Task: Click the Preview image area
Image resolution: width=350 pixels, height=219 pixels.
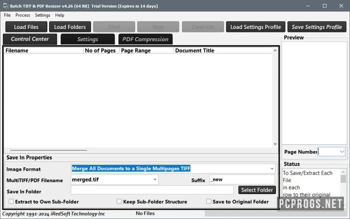Action: pos(314,93)
